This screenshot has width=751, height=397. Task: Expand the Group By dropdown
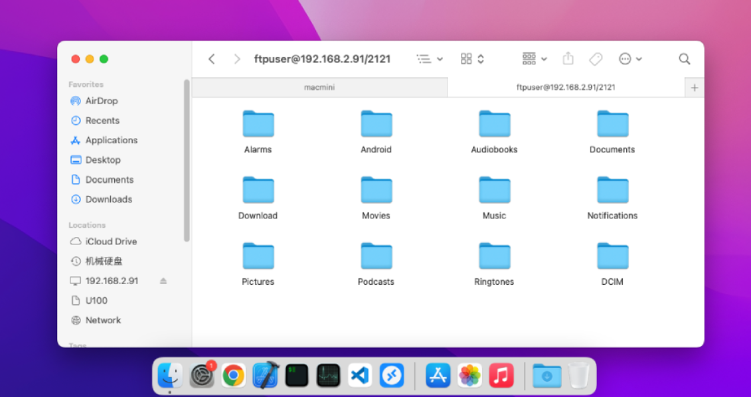(534, 59)
